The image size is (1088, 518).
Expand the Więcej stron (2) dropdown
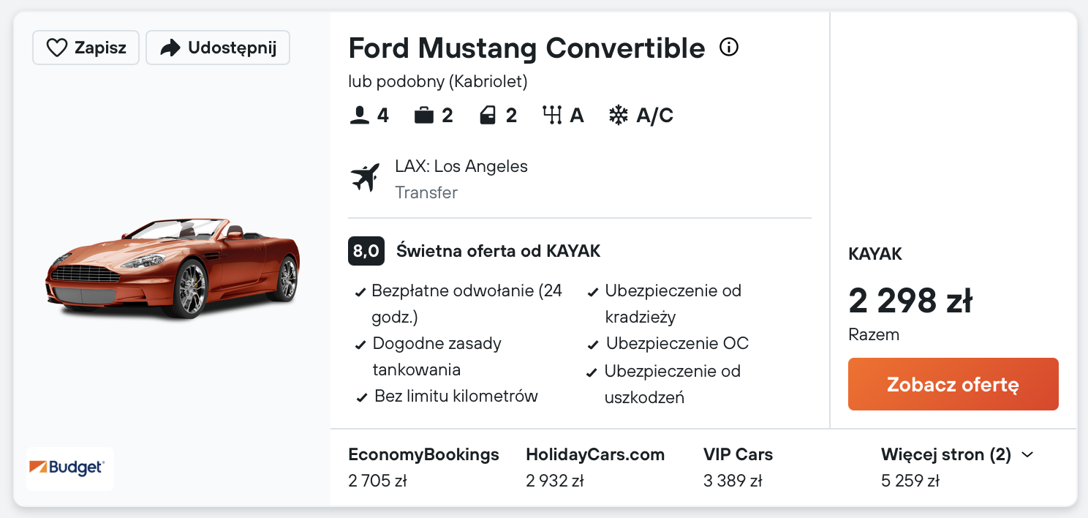(x=946, y=455)
